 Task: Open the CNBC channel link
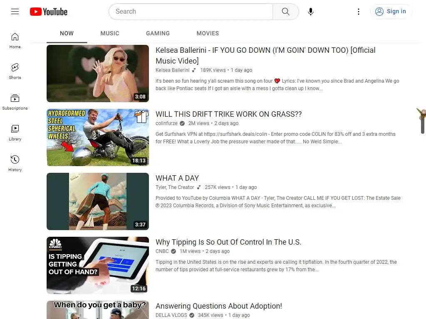[x=162, y=251]
